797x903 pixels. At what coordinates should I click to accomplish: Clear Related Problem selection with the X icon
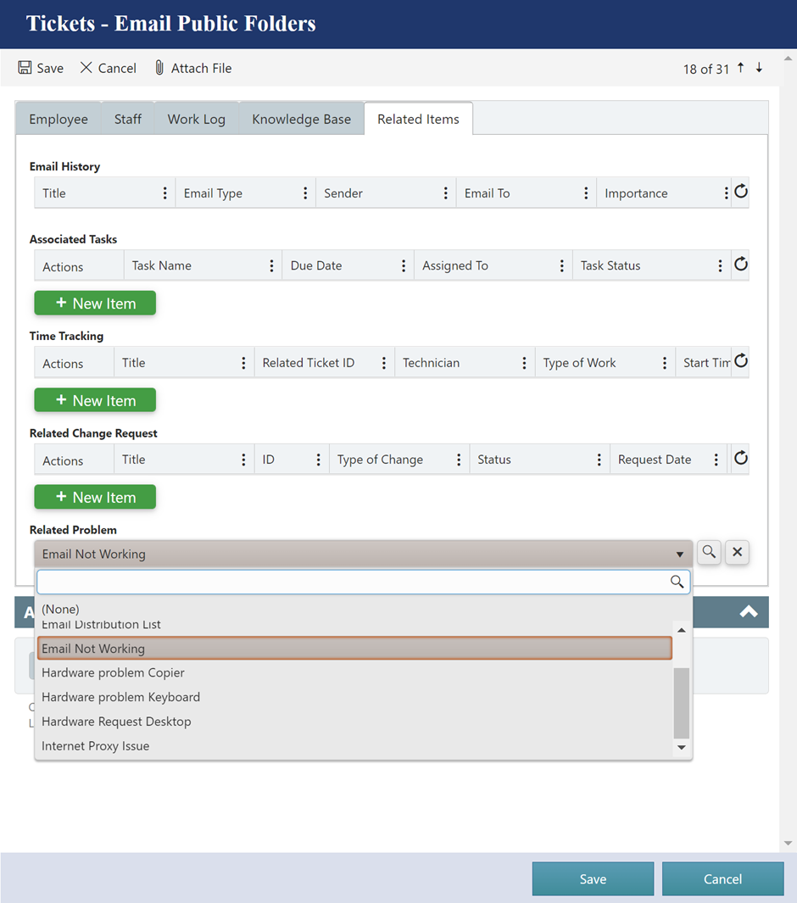coord(737,552)
